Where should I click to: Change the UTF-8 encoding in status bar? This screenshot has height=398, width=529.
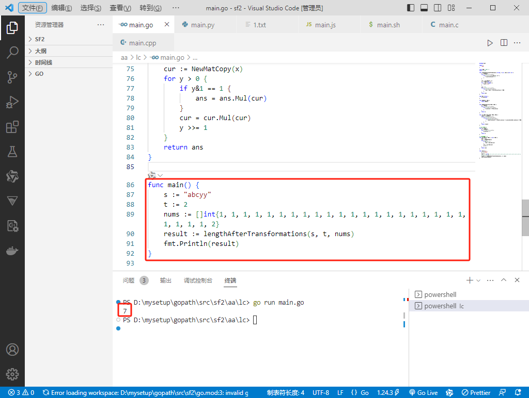tap(320, 393)
